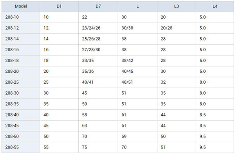Screen dimensions: 235x154
Task: Click the D1 column header
Action: (x=59, y=6)
